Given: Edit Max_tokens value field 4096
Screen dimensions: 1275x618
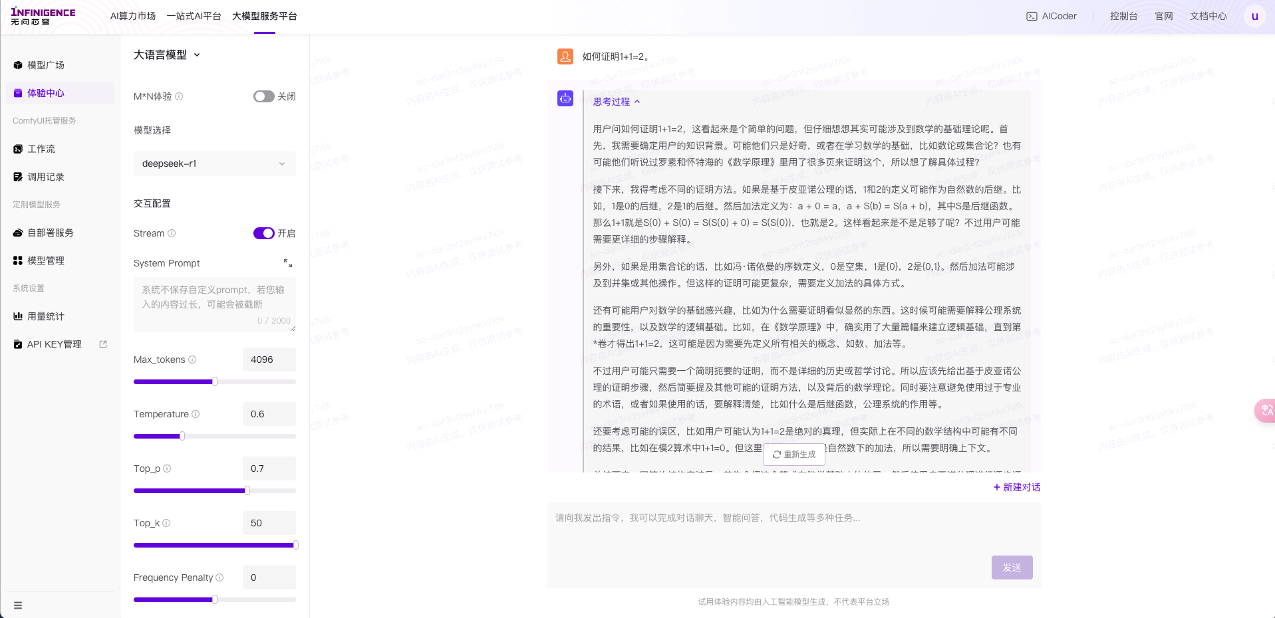Looking at the screenshot, I should [x=269, y=360].
